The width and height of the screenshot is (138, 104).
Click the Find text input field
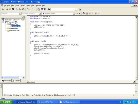click(x=63, y=9)
